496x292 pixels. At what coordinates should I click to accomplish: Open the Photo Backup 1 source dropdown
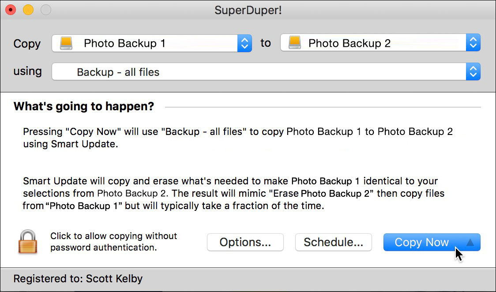point(146,43)
